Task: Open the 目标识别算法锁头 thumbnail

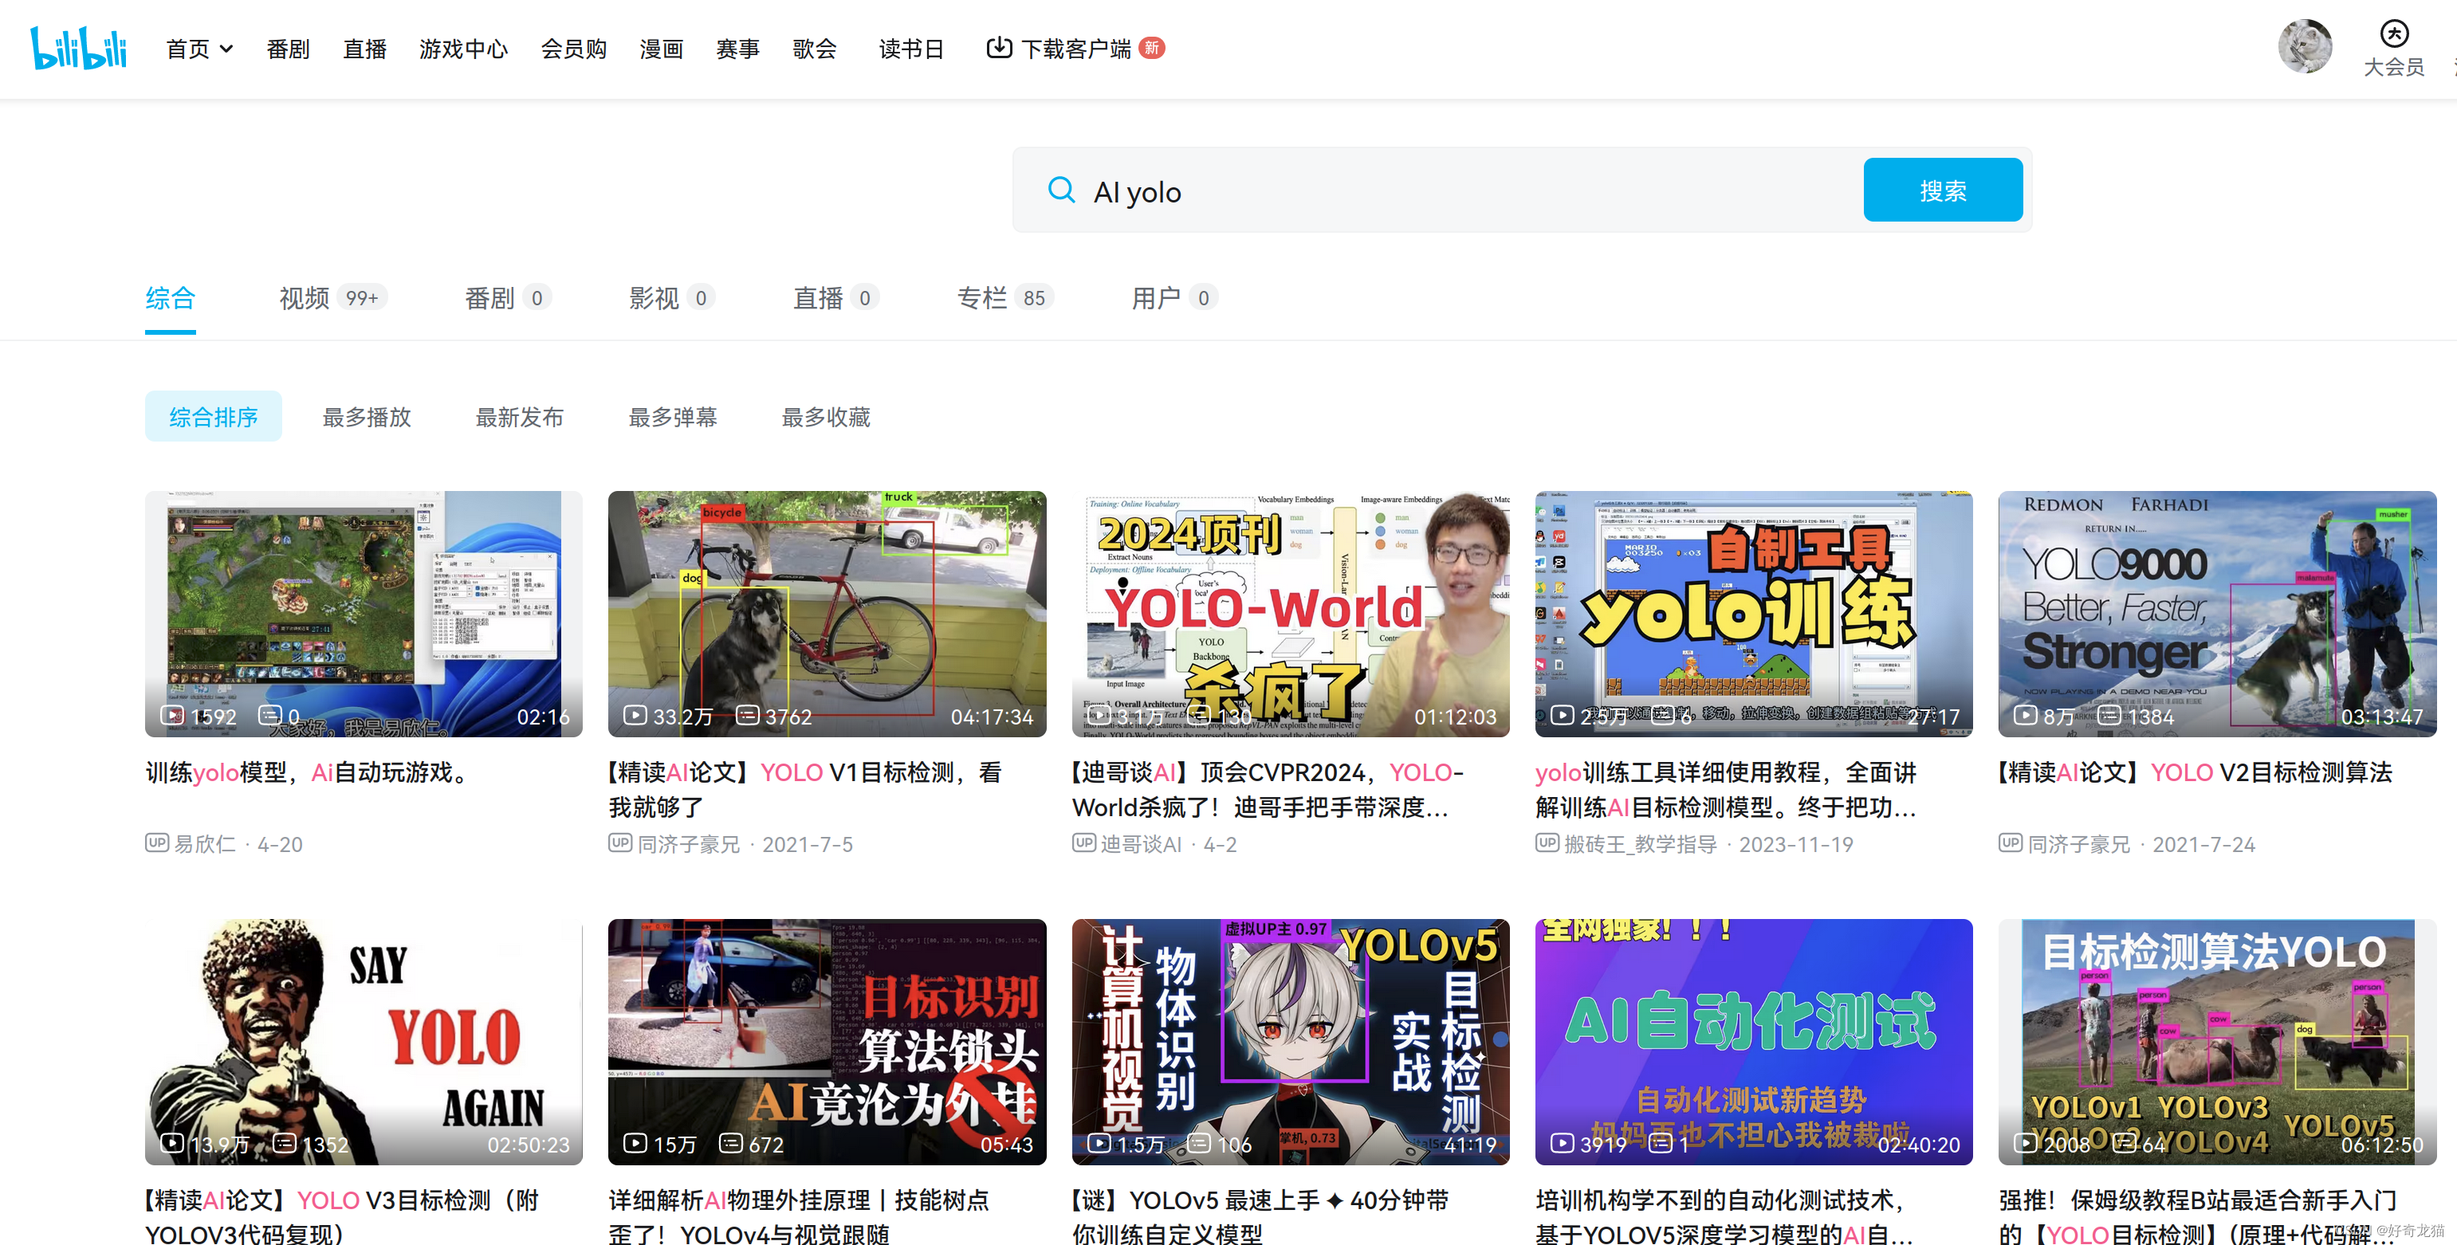Action: click(827, 1042)
